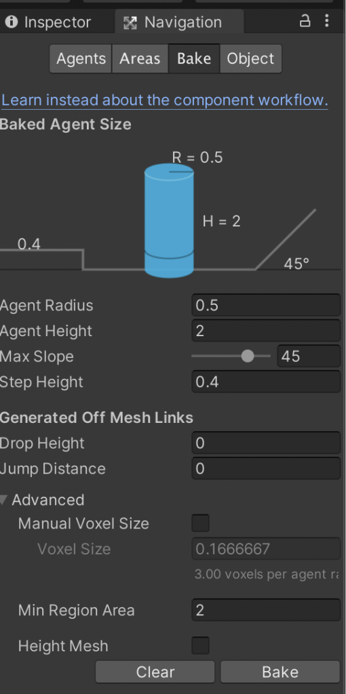Select the Areas tab
Screen dimensions: 346x694
140,59
